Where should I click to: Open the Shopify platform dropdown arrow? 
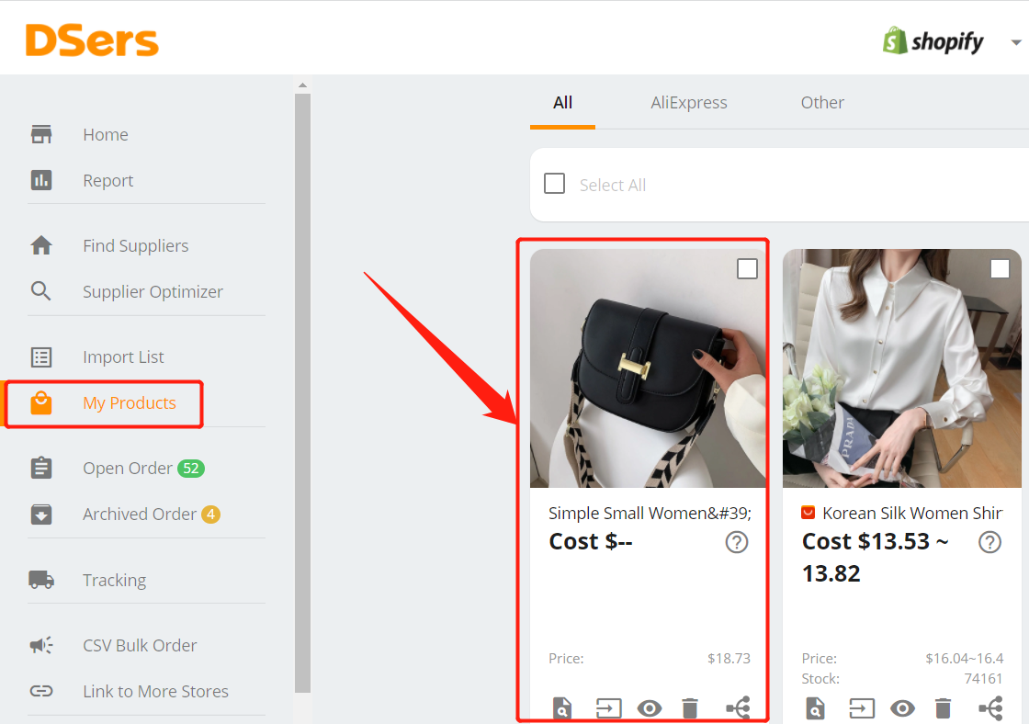pyautogui.click(x=1016, y=42)
